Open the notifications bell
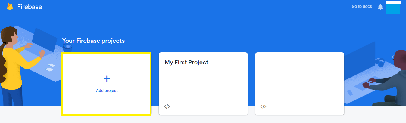This screenshot has width=406, height=123. pos(380,7)
